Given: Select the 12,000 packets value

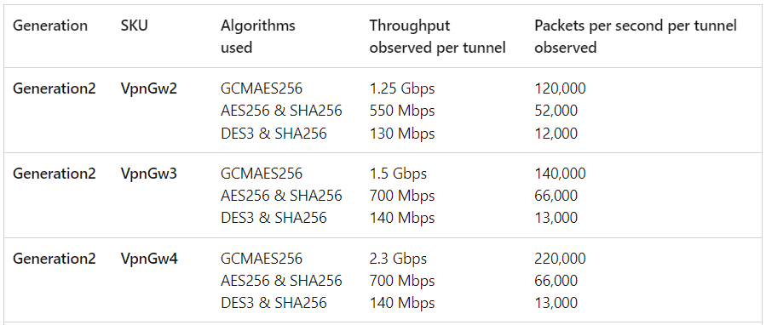Looking at the screenshot, I should (556, 134).
